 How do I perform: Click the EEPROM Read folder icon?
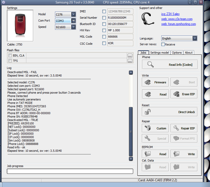[148, 154]
